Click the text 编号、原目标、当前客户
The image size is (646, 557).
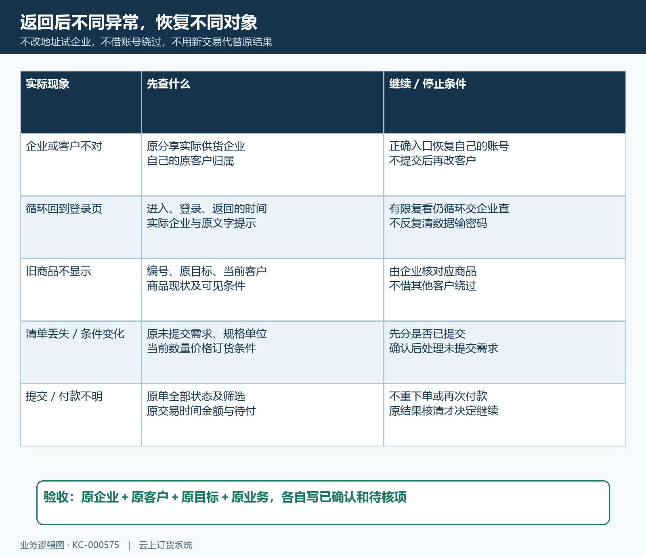tap(207, 271)
